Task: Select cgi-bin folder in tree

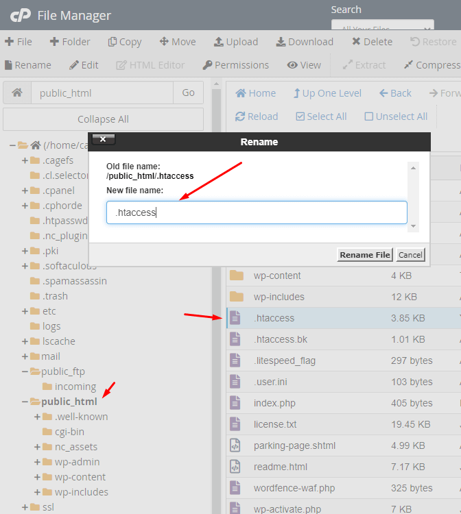Action: 69,432
